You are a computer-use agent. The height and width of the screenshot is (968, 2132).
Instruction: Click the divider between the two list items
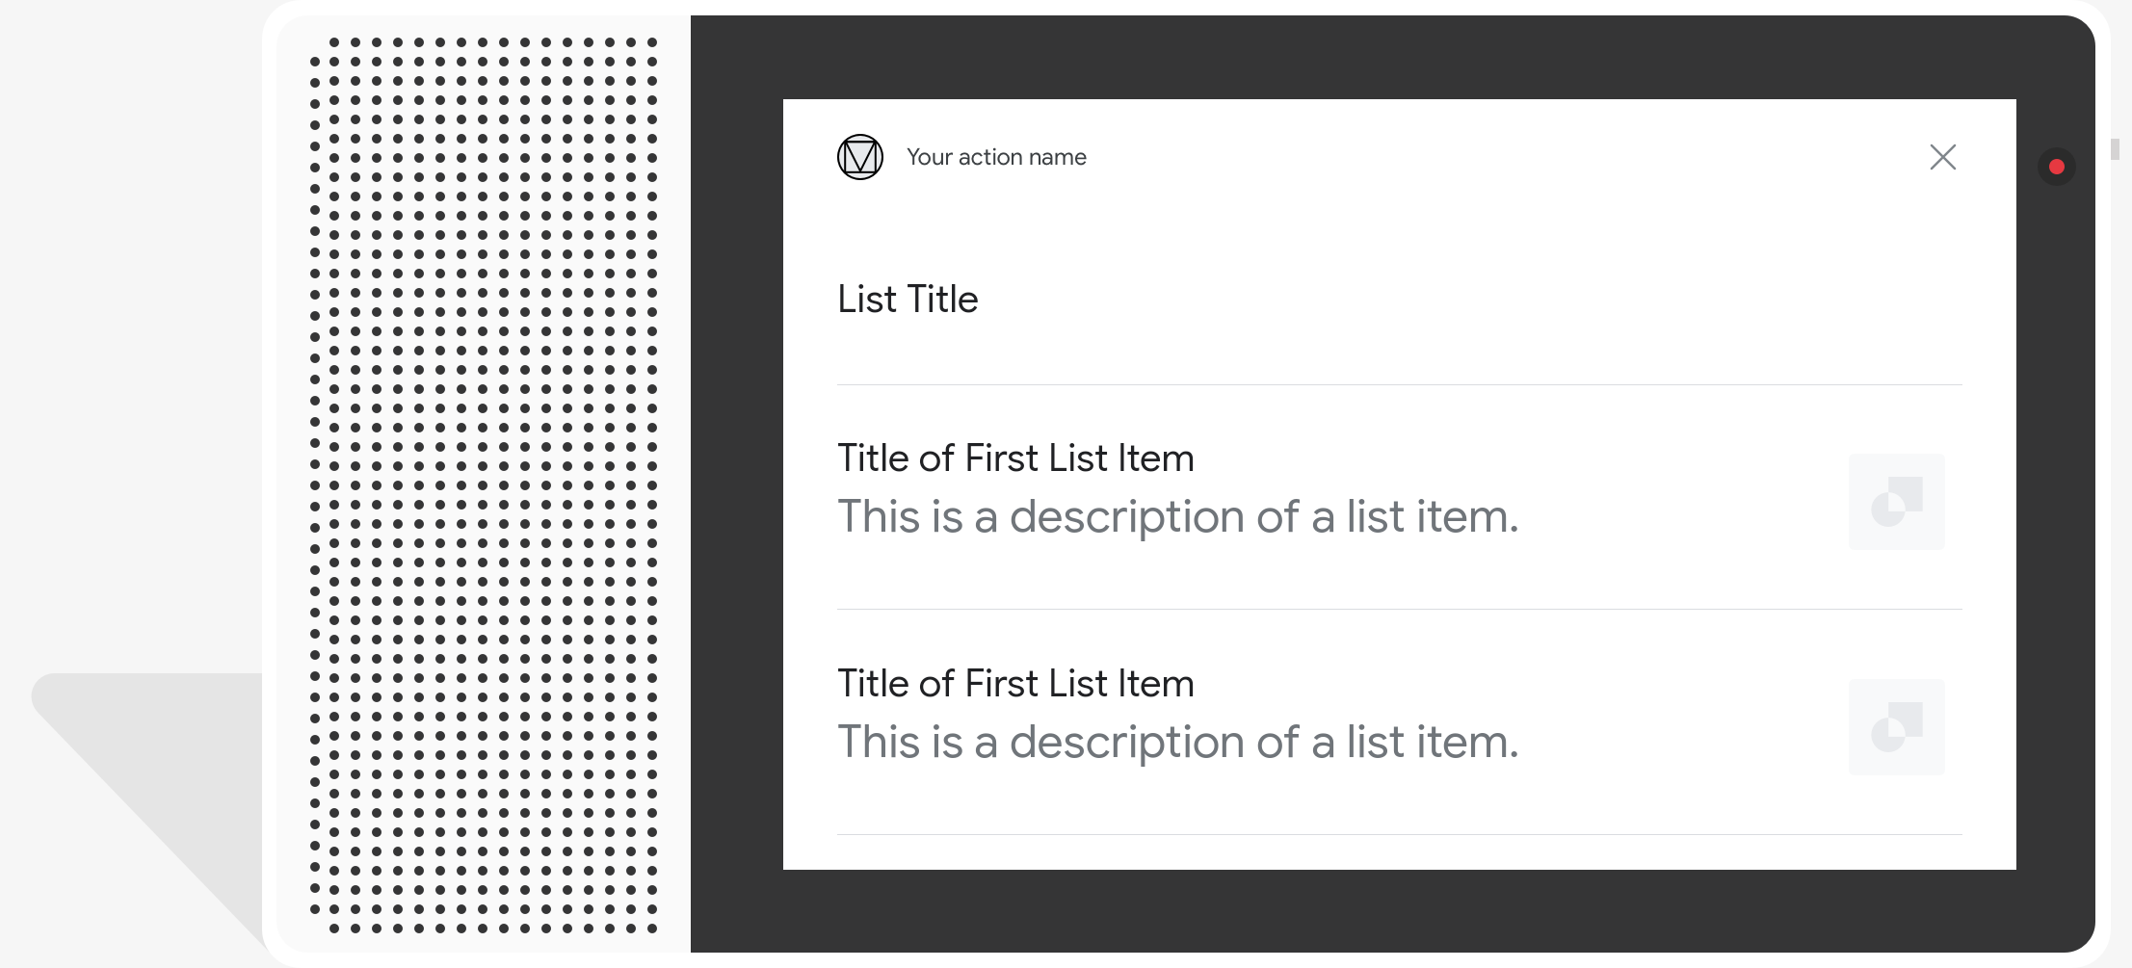pyautogui.click(x=1399, y=609)
